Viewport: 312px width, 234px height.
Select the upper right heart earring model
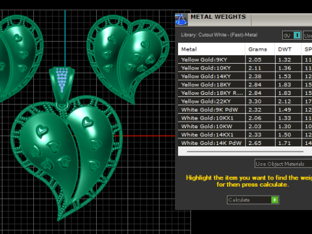[x=128, y=59]
